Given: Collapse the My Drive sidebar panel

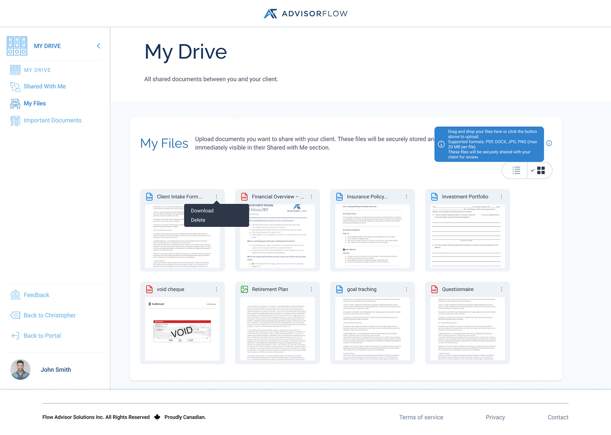Looking at the screenshot, I should [x=98, y=46].
